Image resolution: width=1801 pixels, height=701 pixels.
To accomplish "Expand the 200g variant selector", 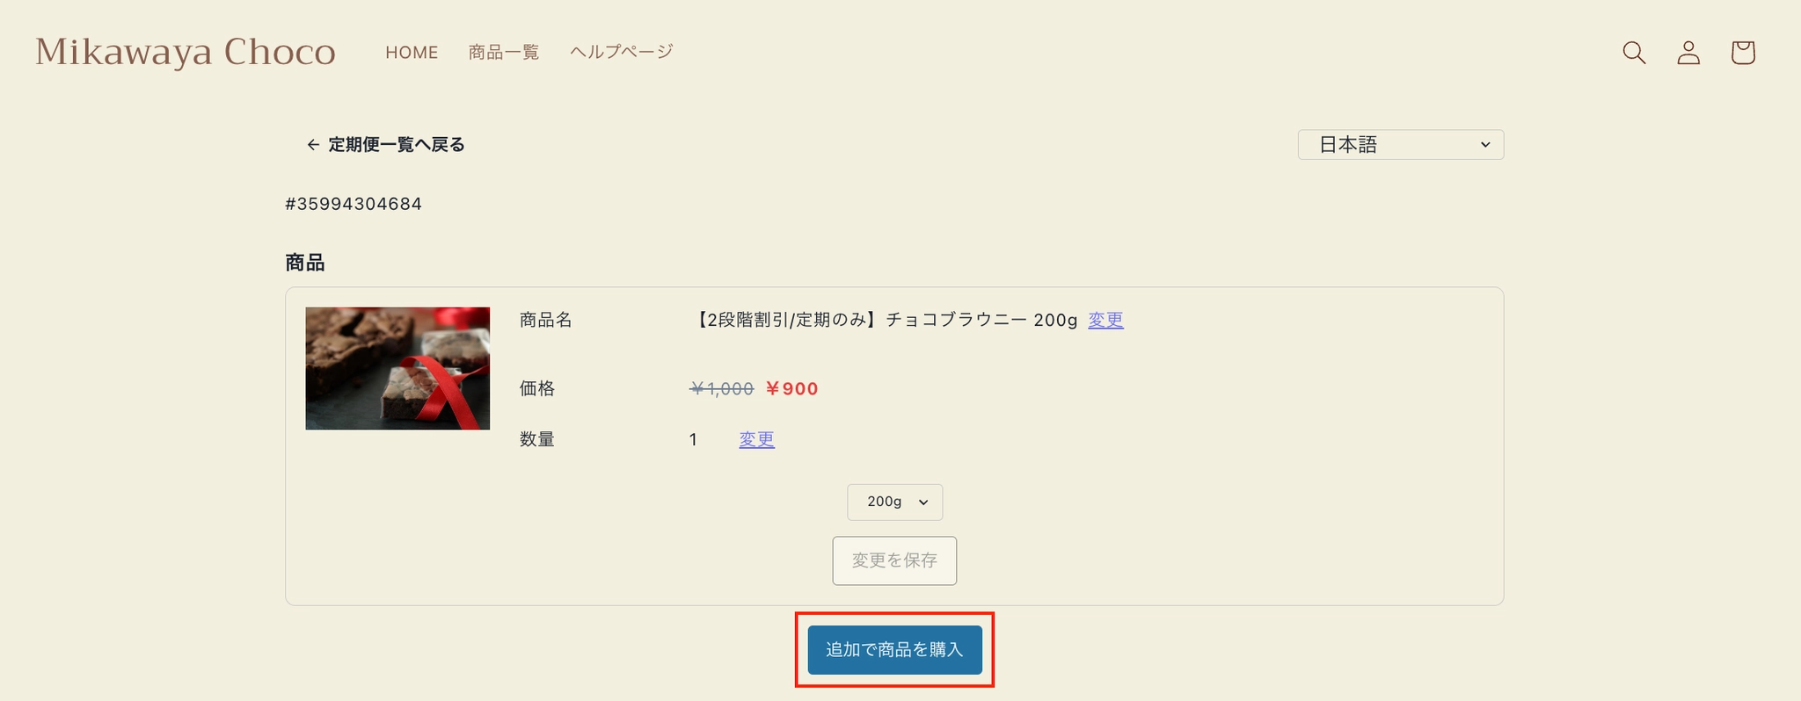I will [895, 502].
